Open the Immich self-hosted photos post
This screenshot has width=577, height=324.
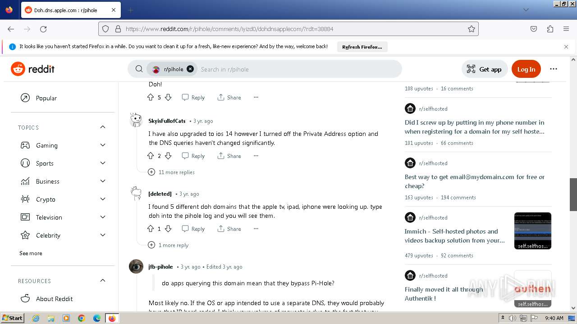tap(454, 236)
